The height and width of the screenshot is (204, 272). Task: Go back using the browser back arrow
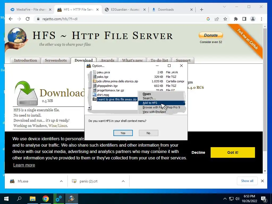pos(11,19)
